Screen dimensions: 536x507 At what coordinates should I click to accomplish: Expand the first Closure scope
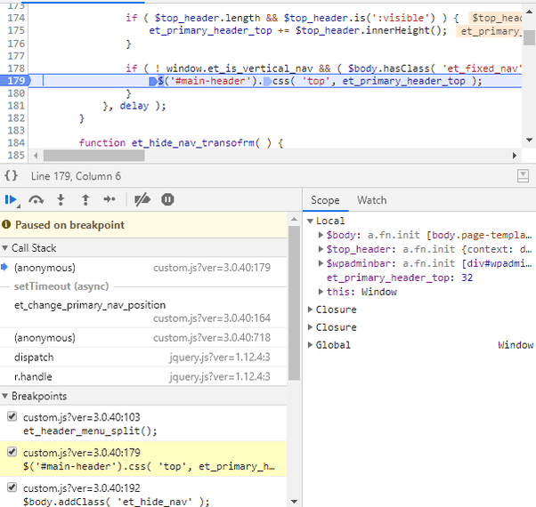[x=310, y=310]
